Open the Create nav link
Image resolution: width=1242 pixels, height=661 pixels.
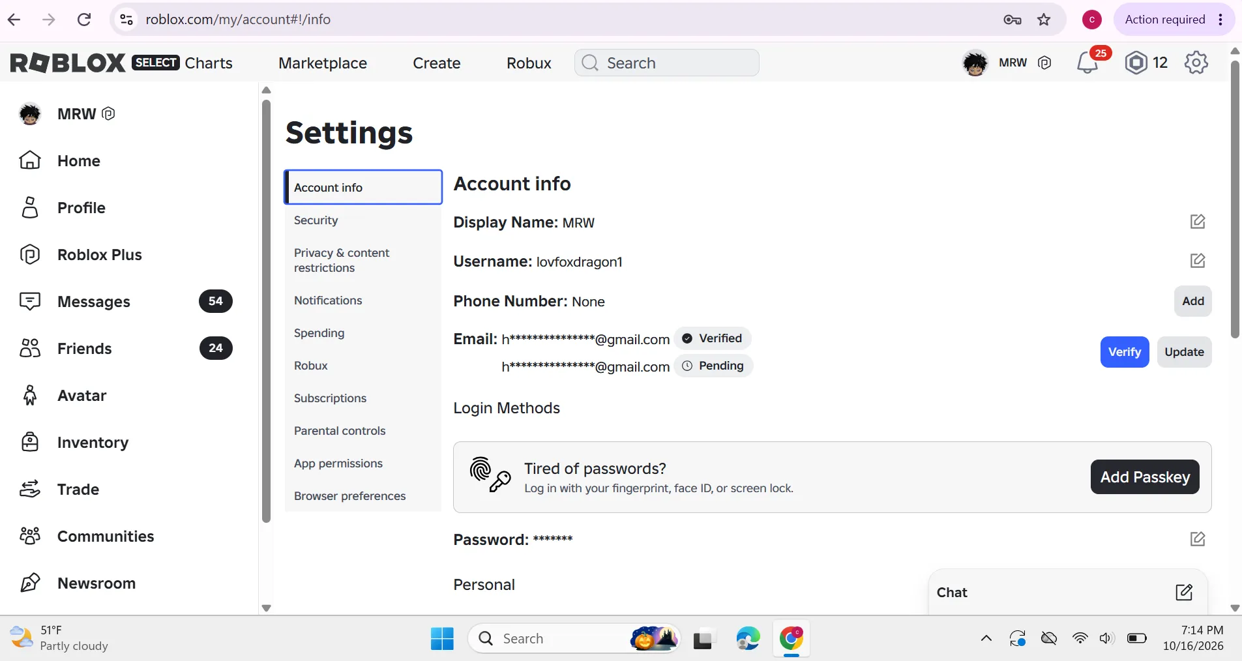(437, 63)
